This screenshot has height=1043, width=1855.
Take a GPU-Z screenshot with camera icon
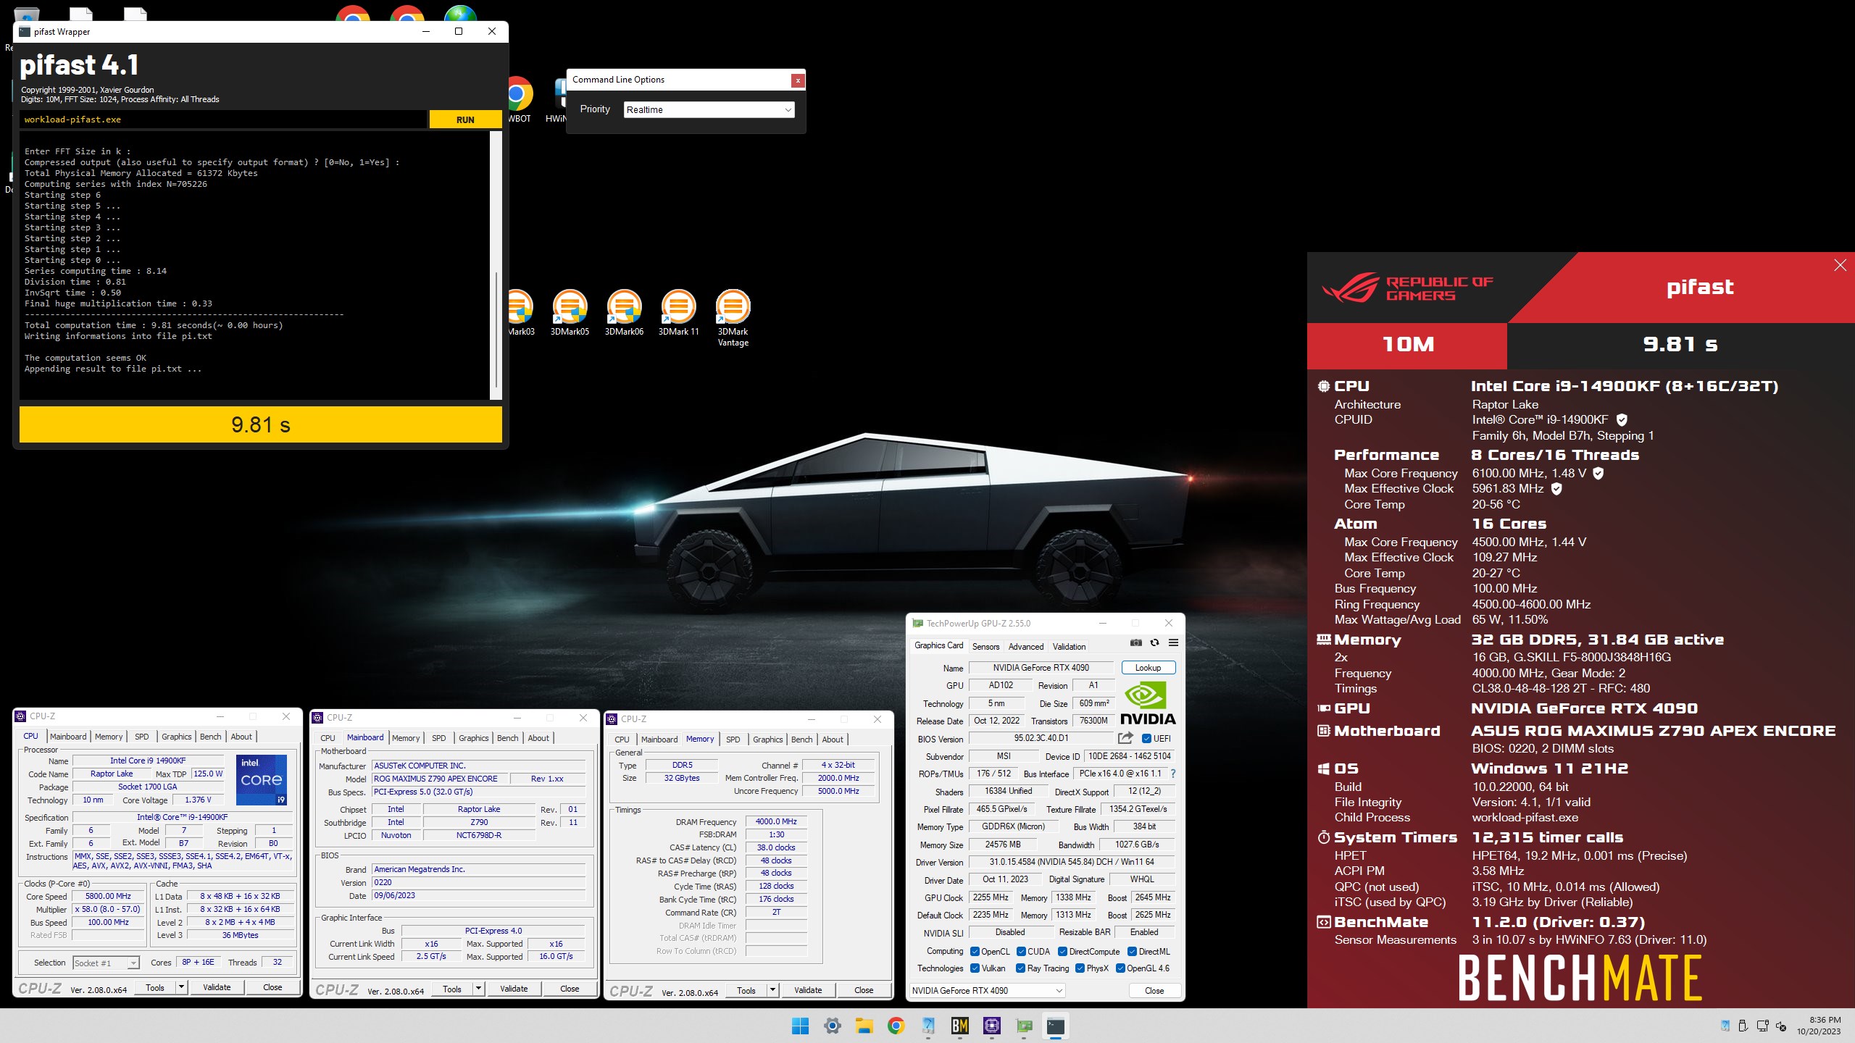pyautogui.click(x=1135, y=642)
